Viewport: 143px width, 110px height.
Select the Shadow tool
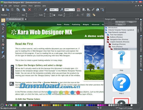(x=3, y=53)
